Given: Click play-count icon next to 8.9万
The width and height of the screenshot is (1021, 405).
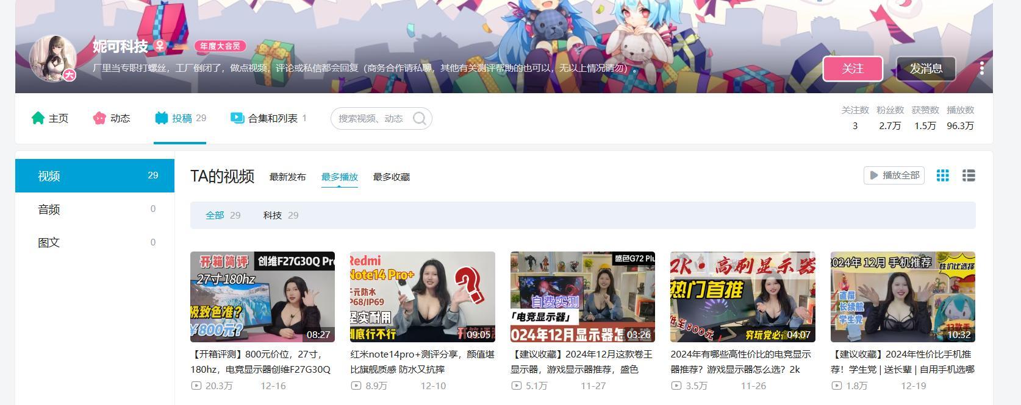Looking at the screenshot, I should [356, 386].
